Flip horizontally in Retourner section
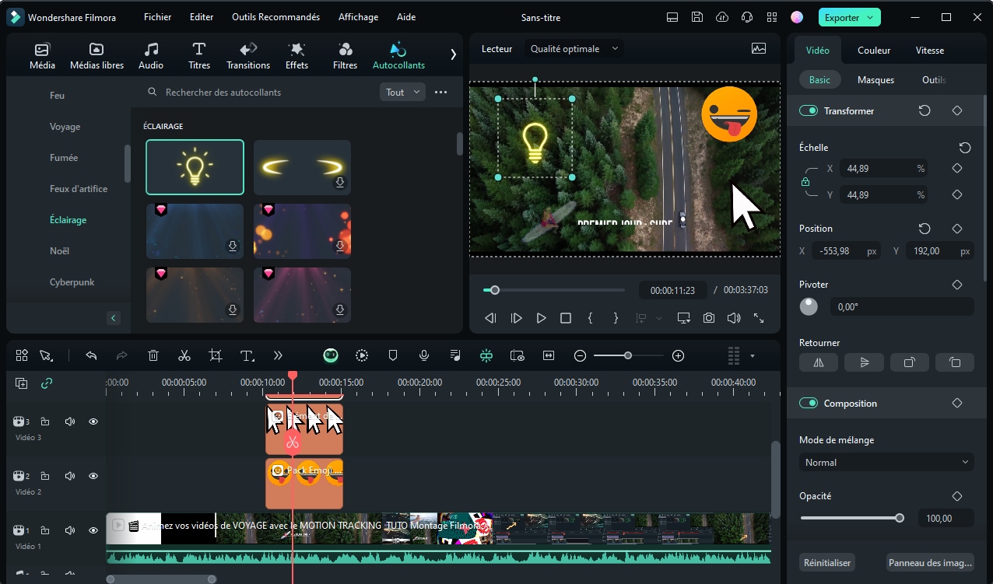993x584 pixels. coord(819,362)
